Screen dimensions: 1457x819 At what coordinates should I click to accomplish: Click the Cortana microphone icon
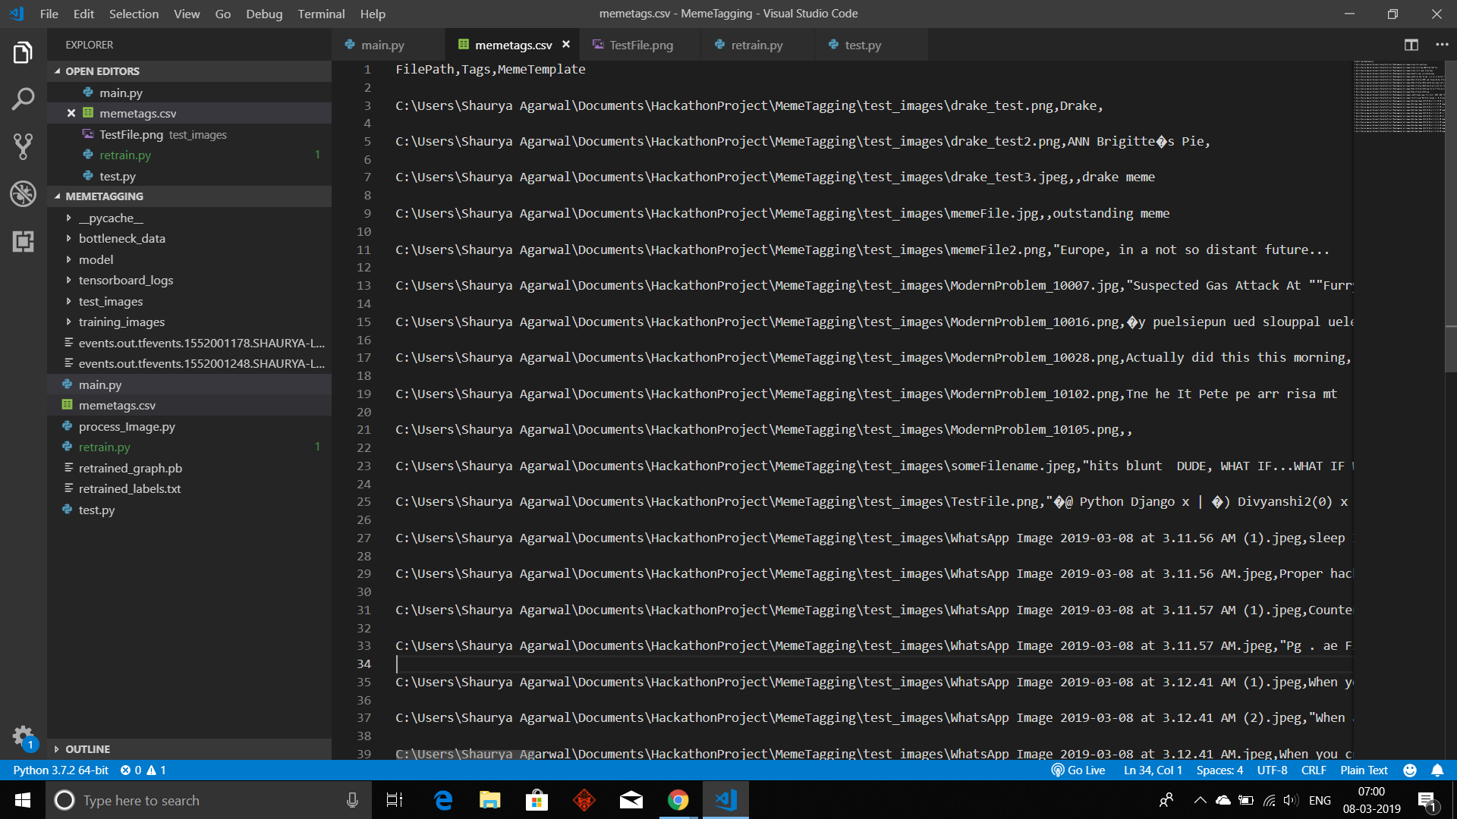(352, 800)
